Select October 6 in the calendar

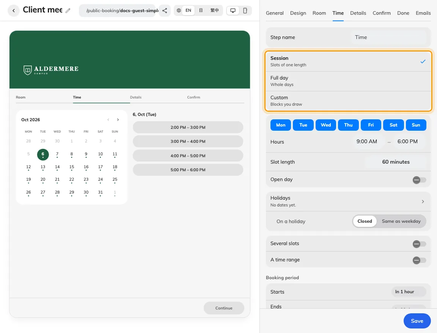coord(43,155)
